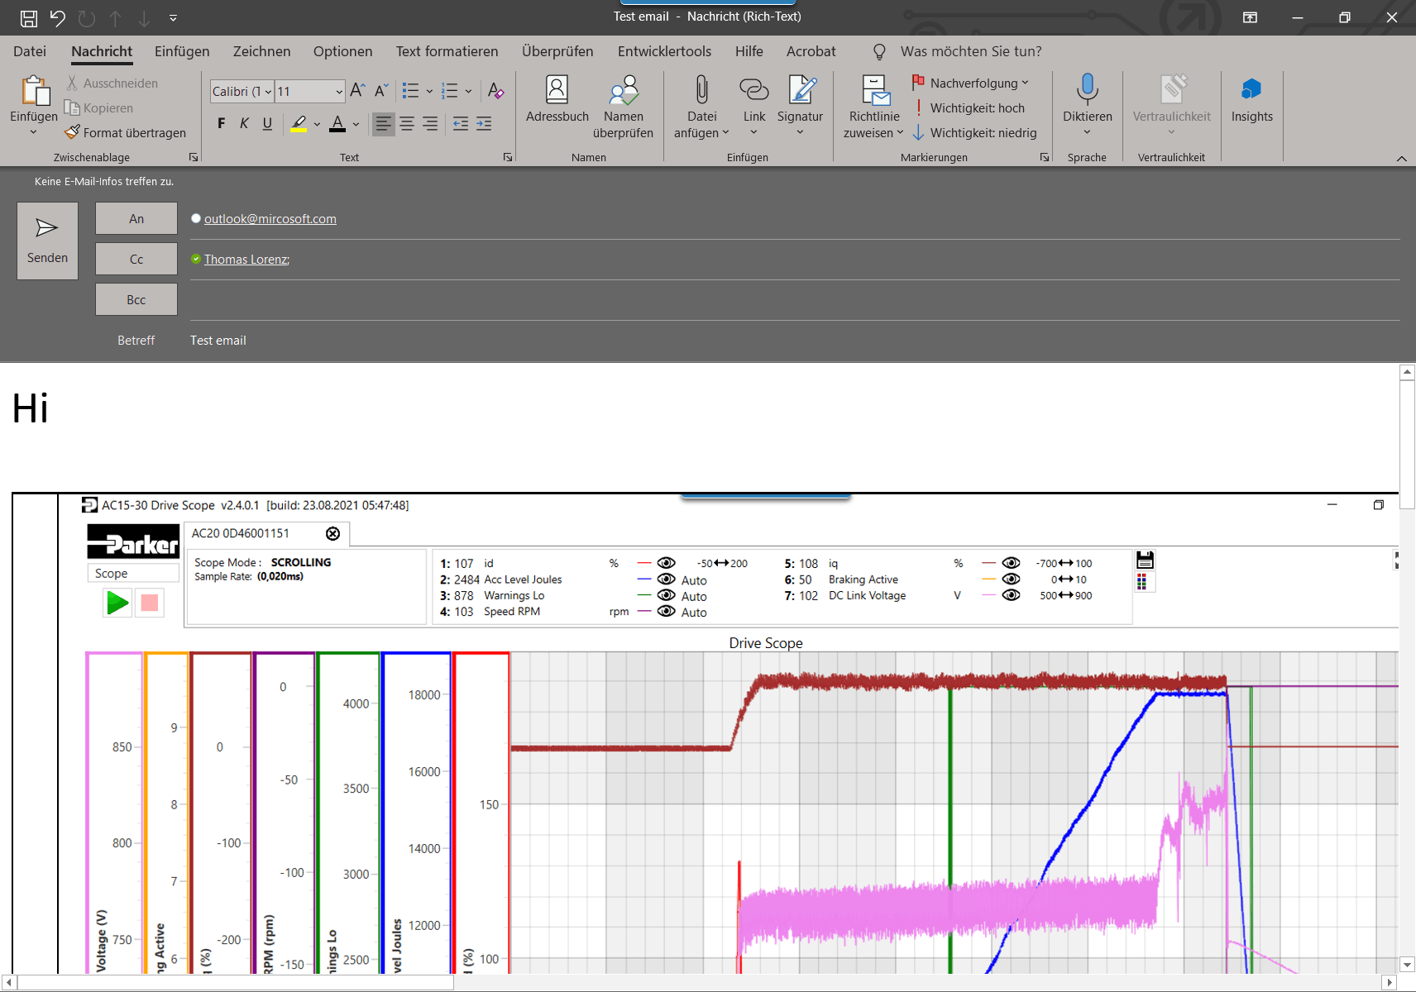This screenshot has height=992, width=1416.
Task: Open the font name Calibri dropdown
Action: (x=268, y=92)
